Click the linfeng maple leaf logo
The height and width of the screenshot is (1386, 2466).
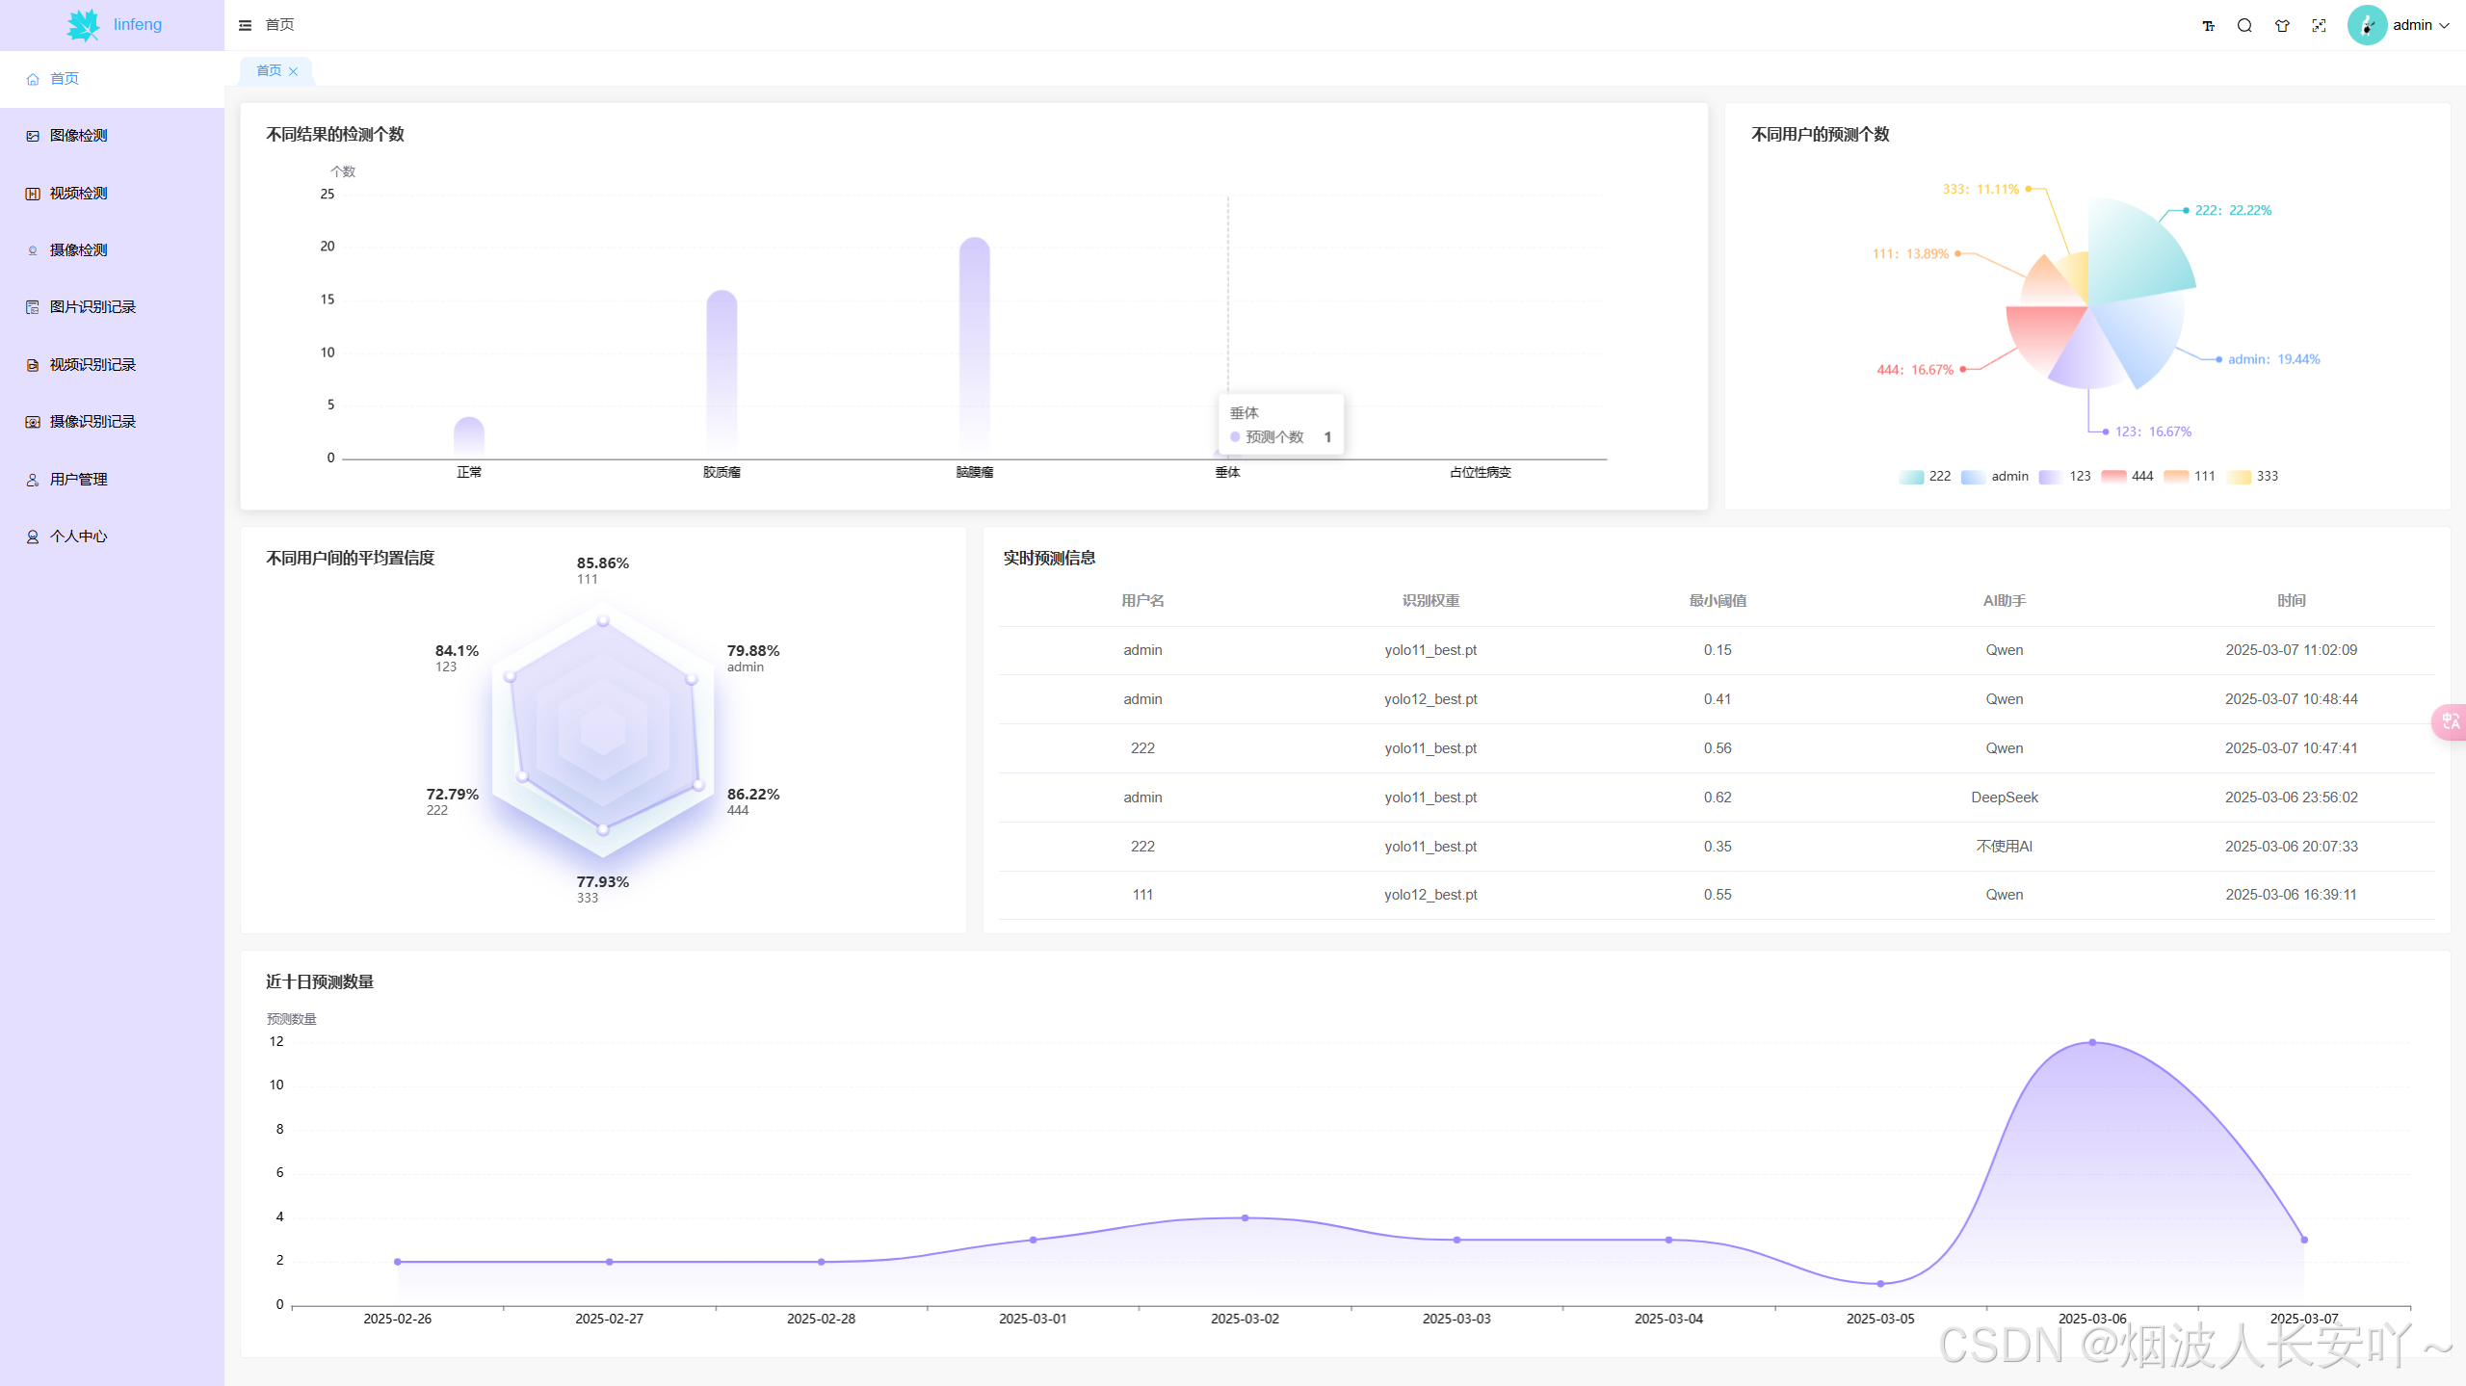click(84, 25)
